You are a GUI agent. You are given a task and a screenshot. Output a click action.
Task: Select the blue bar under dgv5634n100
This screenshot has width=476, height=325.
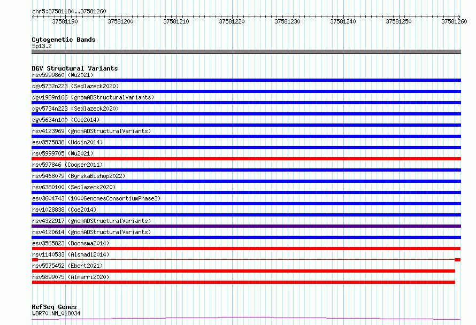tap(246, 125)
